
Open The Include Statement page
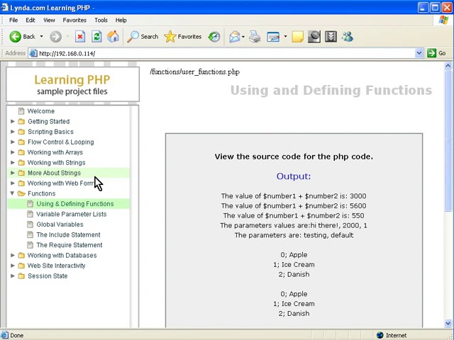(68, 234)
